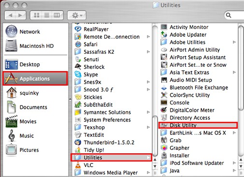
Task: Expand the Remote De...onnection folder arrow
Action: [148, 37]
